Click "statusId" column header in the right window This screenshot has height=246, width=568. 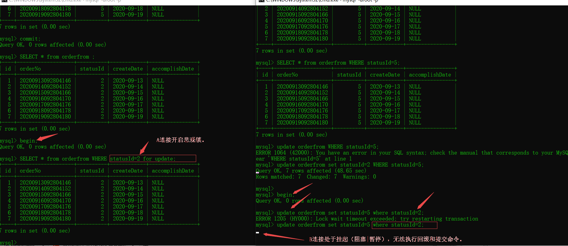pyautogui.click(x=349, y=75)
